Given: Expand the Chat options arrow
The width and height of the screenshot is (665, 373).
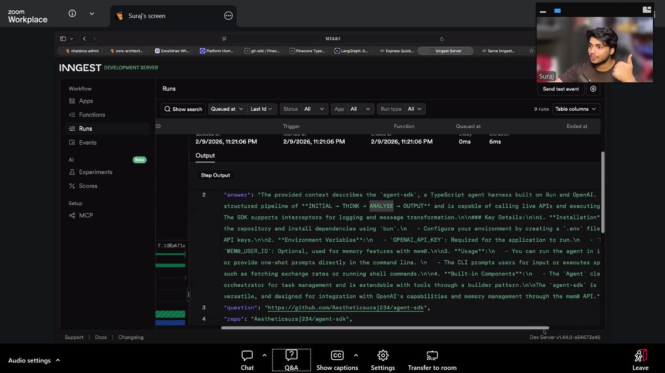Looking at the screenshot, I should coord(264,355).
